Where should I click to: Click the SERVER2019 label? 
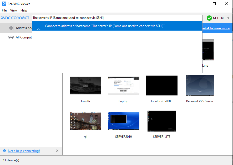(x=124, y=137)
